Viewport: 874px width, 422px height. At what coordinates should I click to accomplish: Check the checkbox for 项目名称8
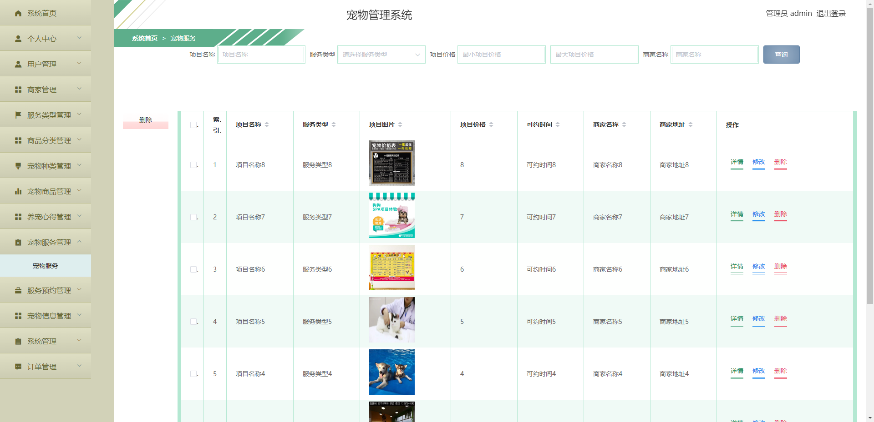point(193,164)
